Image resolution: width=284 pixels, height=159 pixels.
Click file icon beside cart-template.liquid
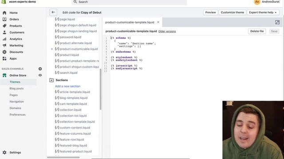[57, 104]
